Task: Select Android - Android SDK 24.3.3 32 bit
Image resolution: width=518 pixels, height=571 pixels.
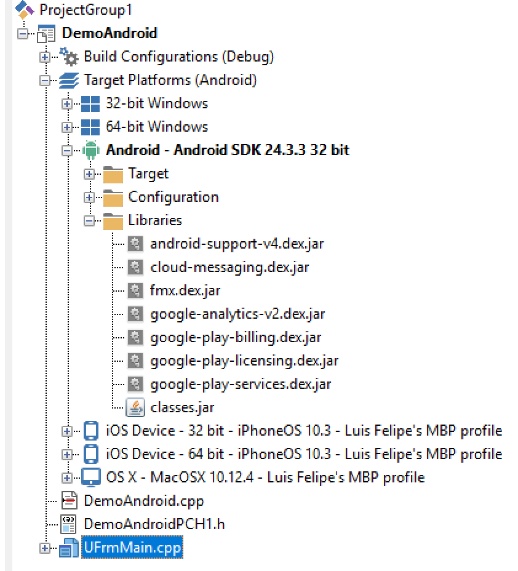Action: coord(228,150)
